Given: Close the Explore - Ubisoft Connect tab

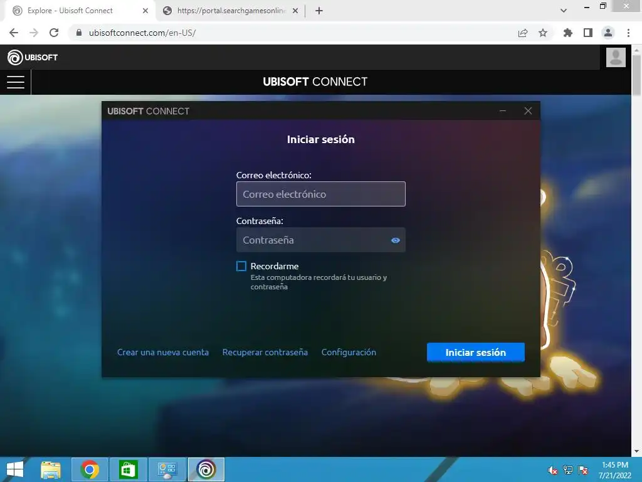Looking at the screenshot, I should [145, 11].
